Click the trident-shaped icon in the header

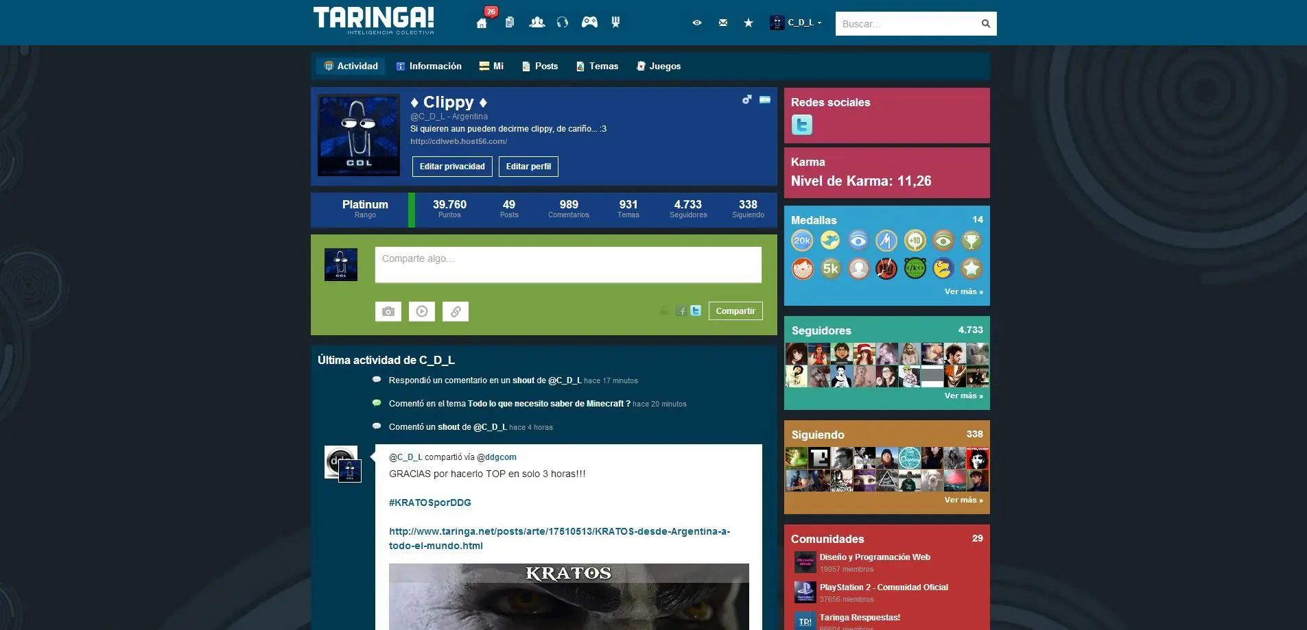pos(615,23)
